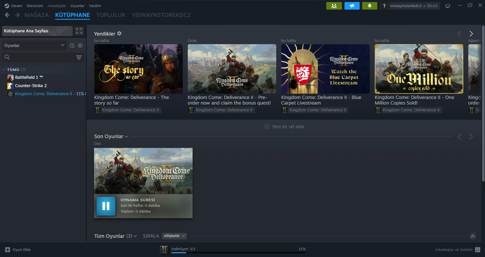Switch to the TOPLULUK tab
485x257 pixels.
point(111,15)
